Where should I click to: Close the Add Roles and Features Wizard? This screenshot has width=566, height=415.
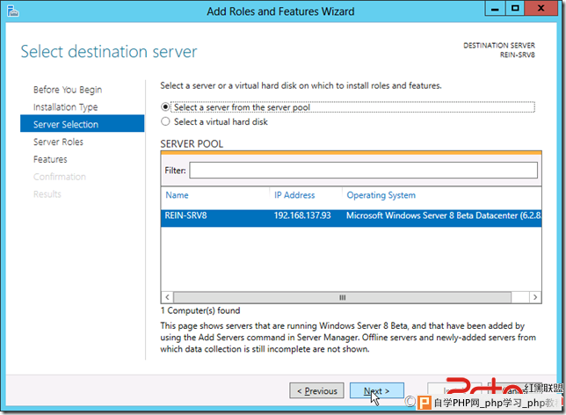tap(541, 8)
